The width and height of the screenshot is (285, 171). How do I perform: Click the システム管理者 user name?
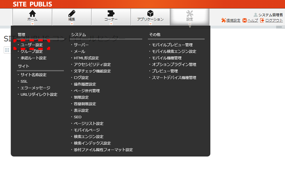point(270,15)
